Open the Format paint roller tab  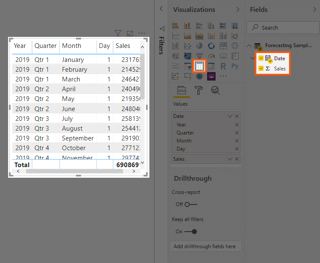[198, 90]
